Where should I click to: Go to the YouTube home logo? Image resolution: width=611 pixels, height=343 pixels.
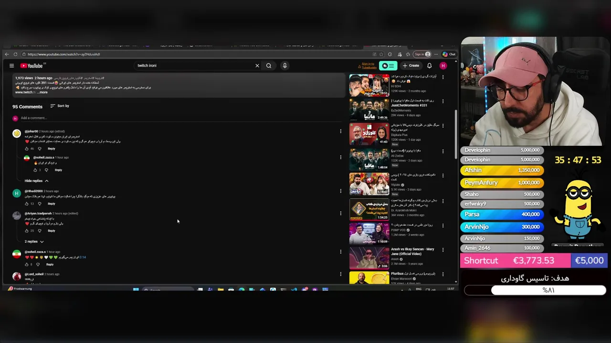click(x=32, y=66)
